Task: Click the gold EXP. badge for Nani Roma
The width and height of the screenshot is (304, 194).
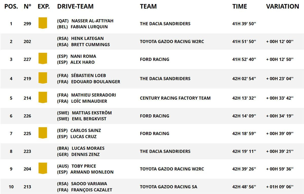Action: 43,58
